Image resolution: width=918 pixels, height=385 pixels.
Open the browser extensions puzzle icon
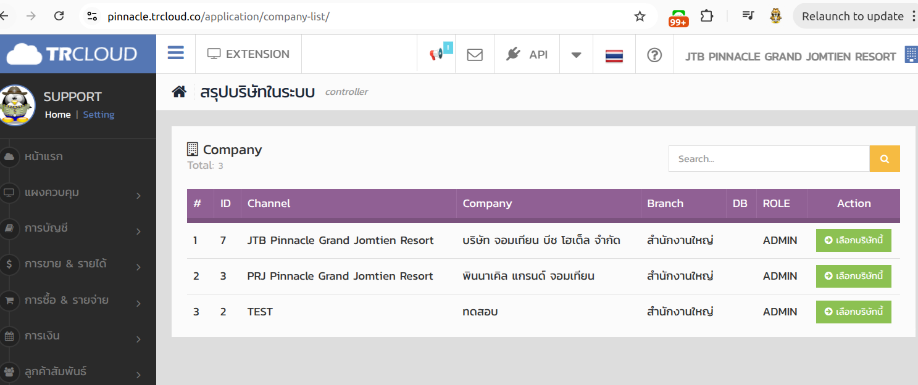707,16
